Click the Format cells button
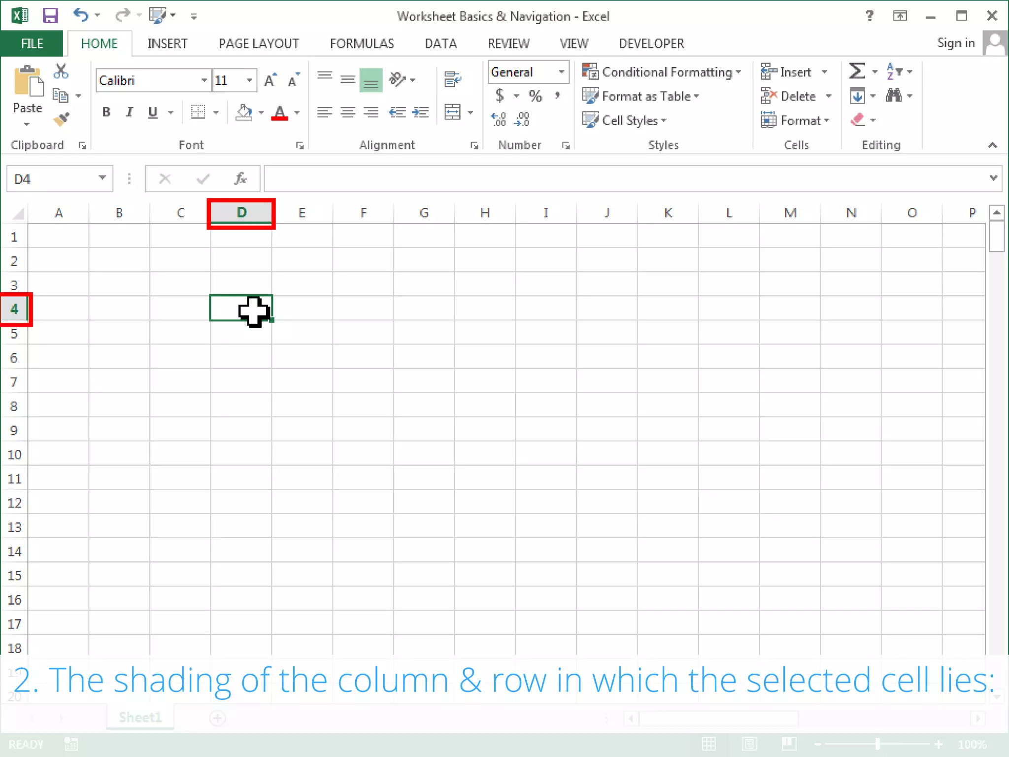This screenshot has height=757, width=1009. [x=795, y=120]
